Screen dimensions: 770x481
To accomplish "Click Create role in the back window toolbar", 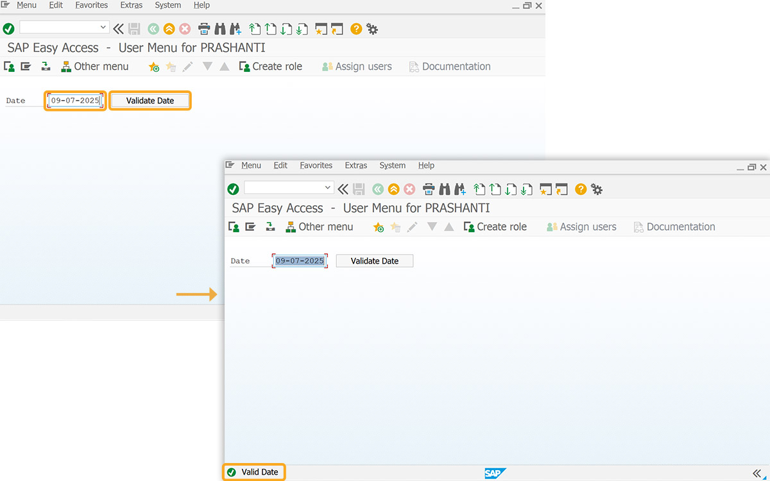I will pos(270,67).
